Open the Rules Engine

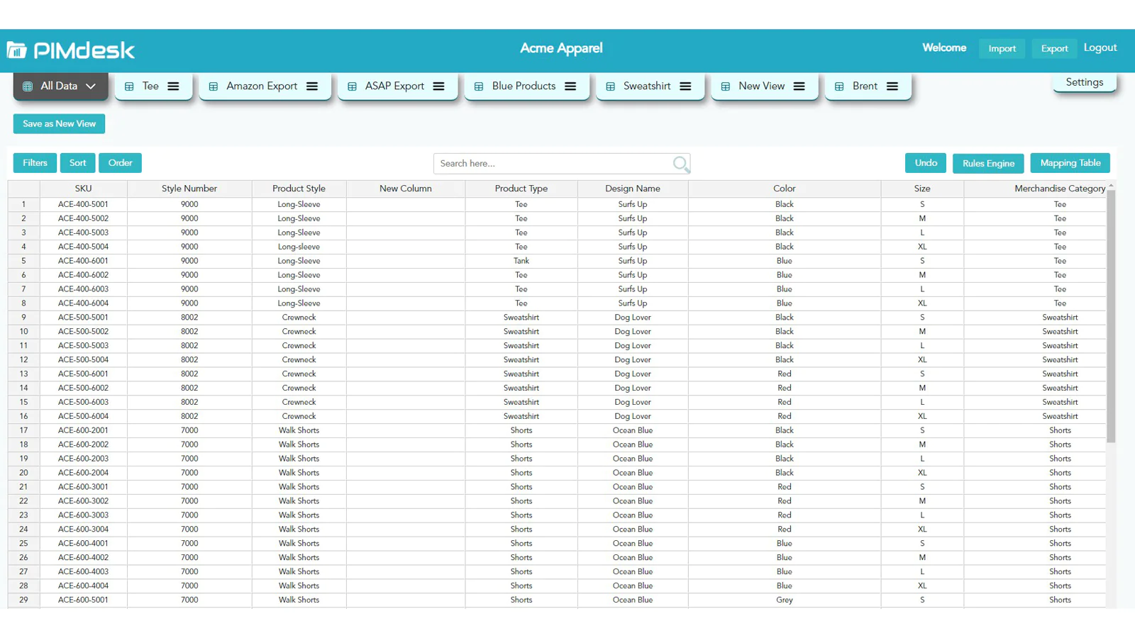point(987,164)
